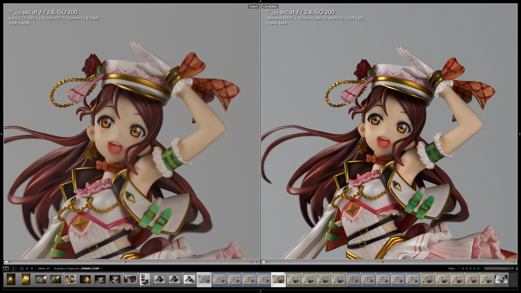Click the Olympus PEN-F compare image

point(389,132)
